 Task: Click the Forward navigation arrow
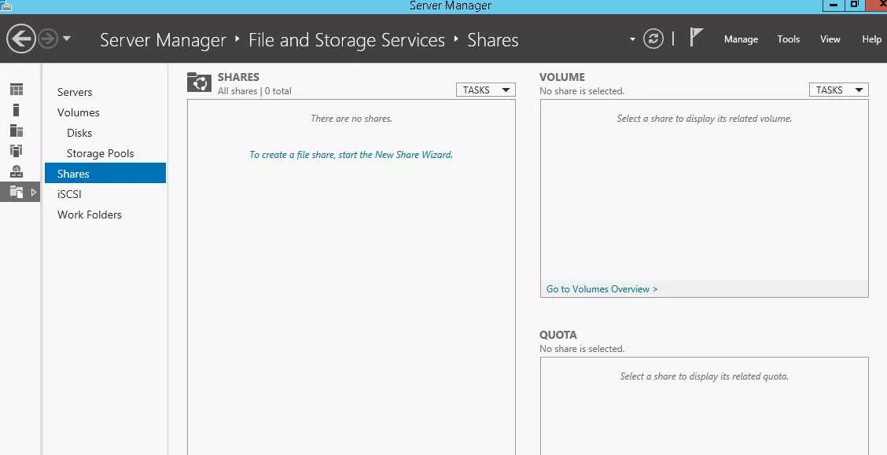48,39
